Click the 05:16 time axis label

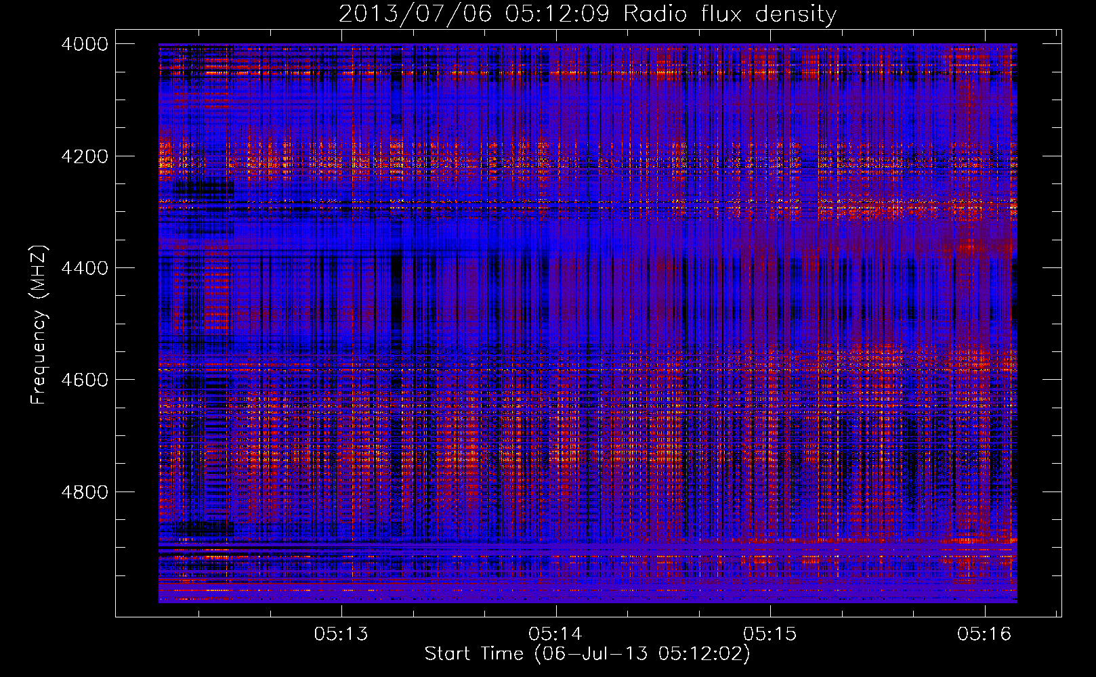click(x=984, y=634)
